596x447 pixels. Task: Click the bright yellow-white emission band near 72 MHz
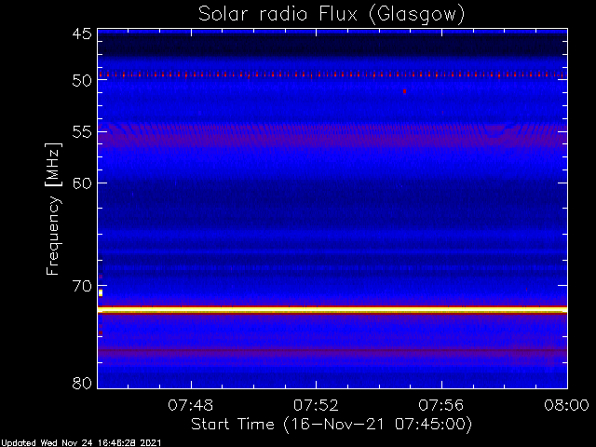(332, 310)
